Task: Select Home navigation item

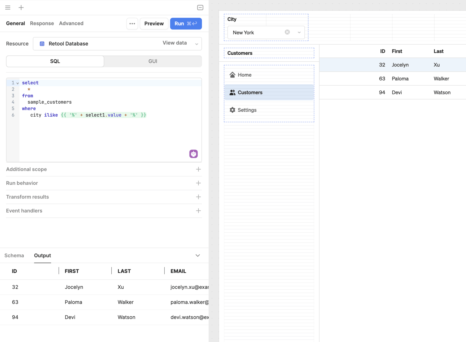Action: point(269,75)
